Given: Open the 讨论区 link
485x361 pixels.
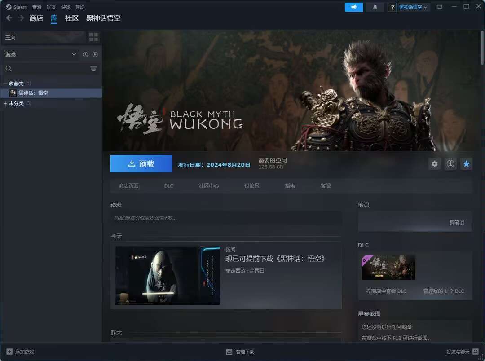Looking at the screenshot, I should pos(252,185).
